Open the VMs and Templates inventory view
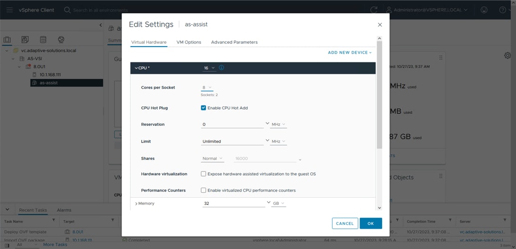Screen dimensions: 516x249 (x=25, y=40)
